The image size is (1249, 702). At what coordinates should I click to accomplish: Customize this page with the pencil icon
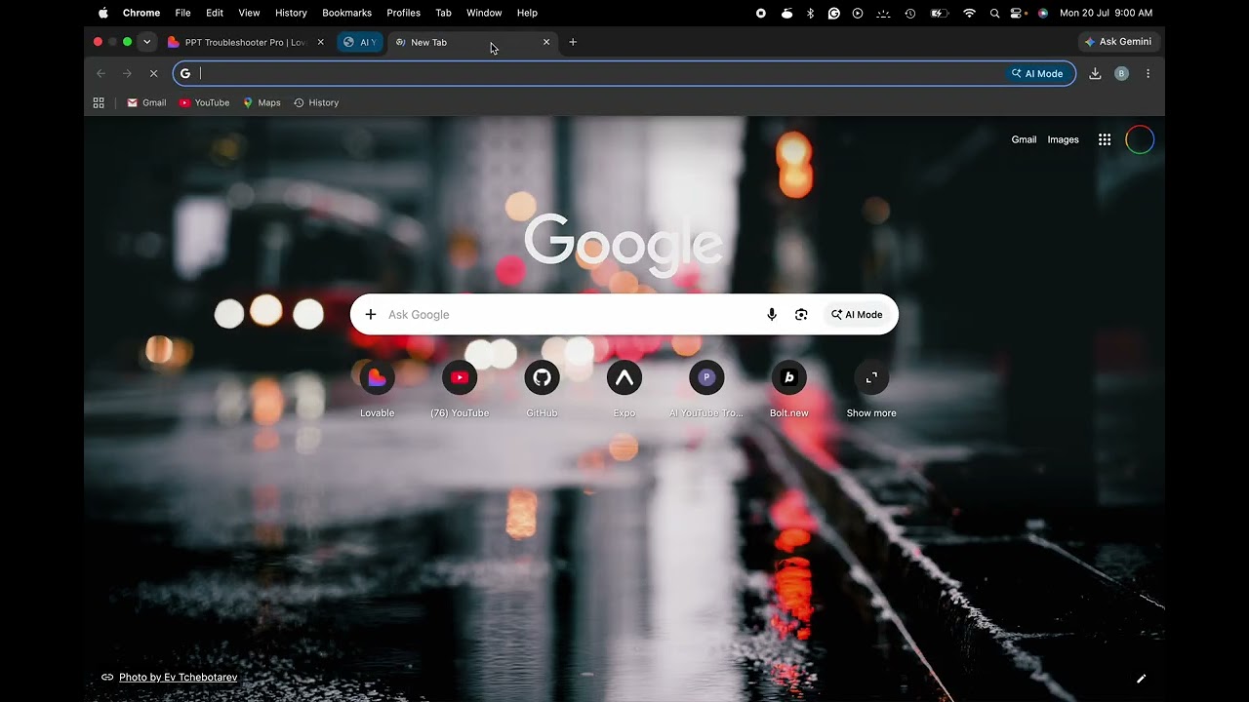(1141, 679)
